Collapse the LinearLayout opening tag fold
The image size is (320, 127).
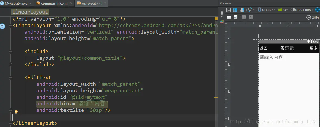10,26
